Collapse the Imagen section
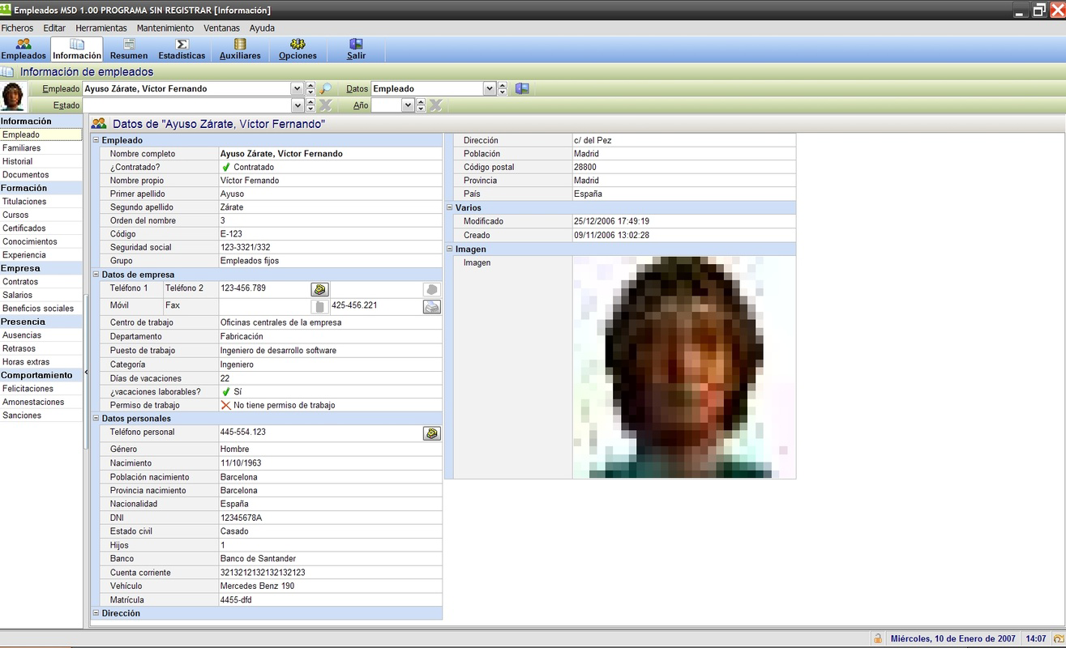 [449, 249]
